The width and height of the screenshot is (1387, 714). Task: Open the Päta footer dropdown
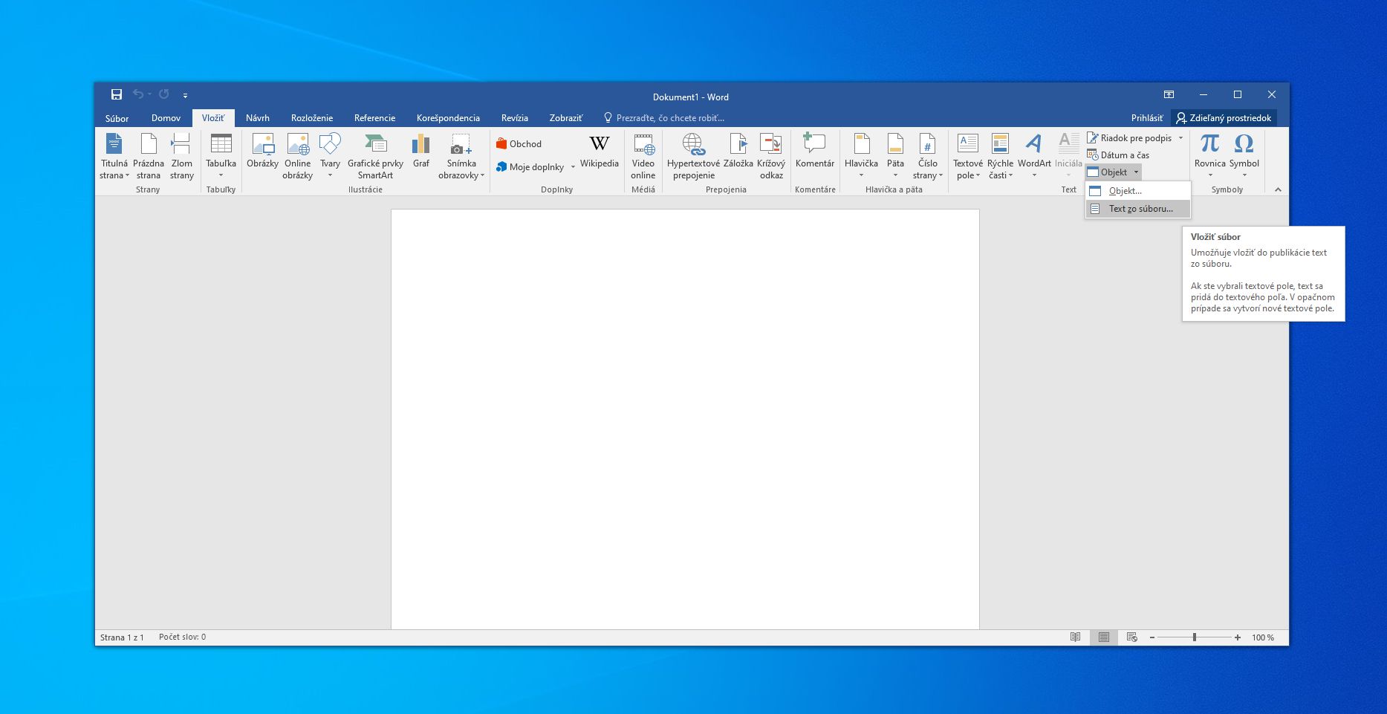[x=895, y=157]
